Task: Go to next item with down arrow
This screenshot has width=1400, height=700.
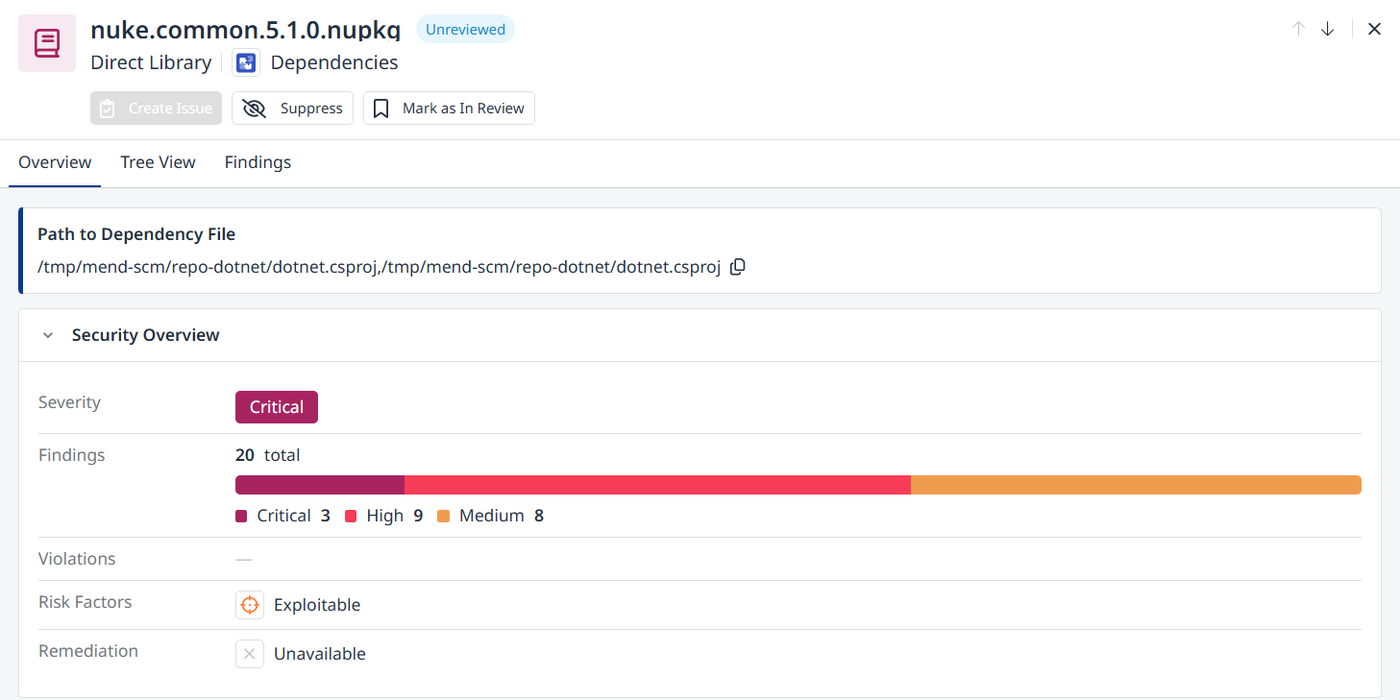Action: [x=1328, y=29]
